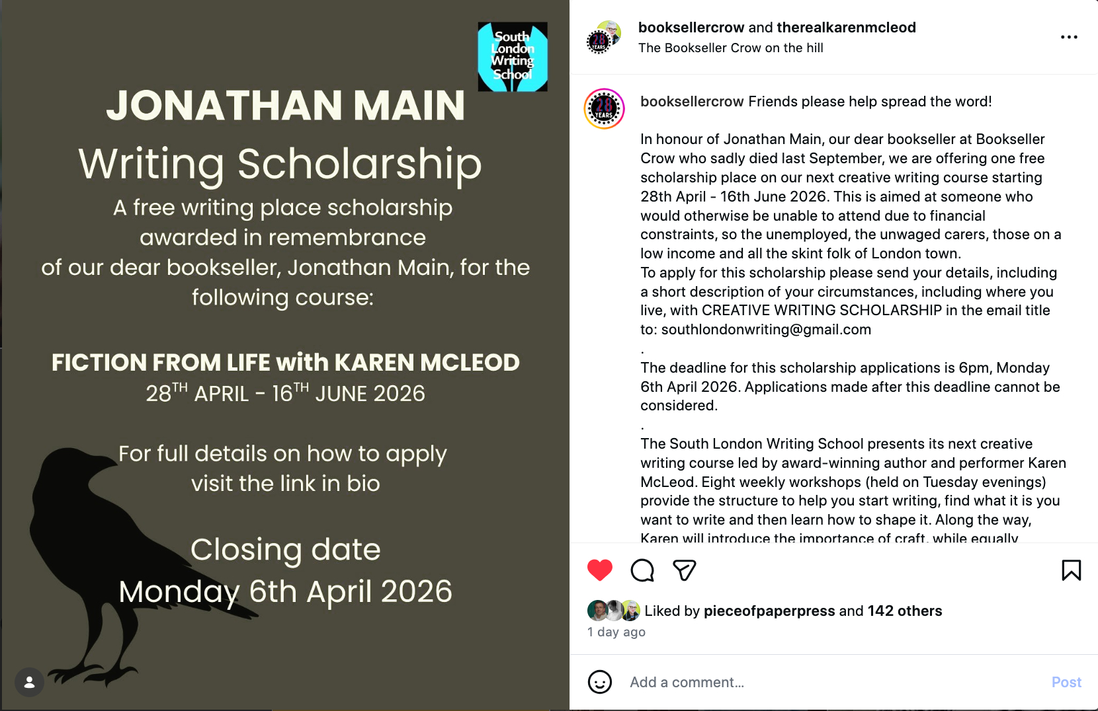The width and height of the screenshot is (1098, 711).
Task: Click the liker avatars next to Liked by
Action: 613,611
